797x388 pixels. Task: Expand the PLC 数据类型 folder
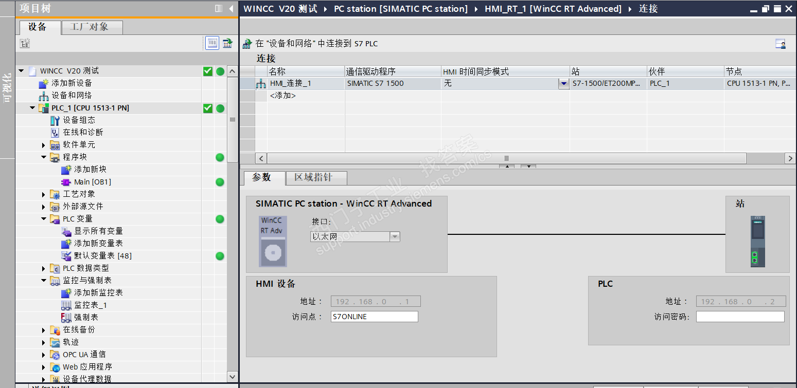pos(44,268)
